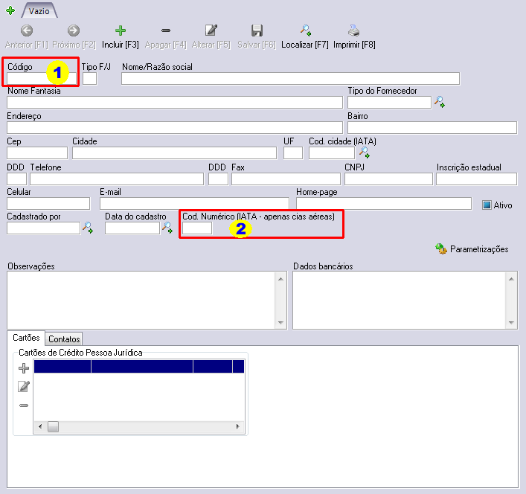526x494 pixels.
Task: Click the Bairro input field
Action: 432,127
